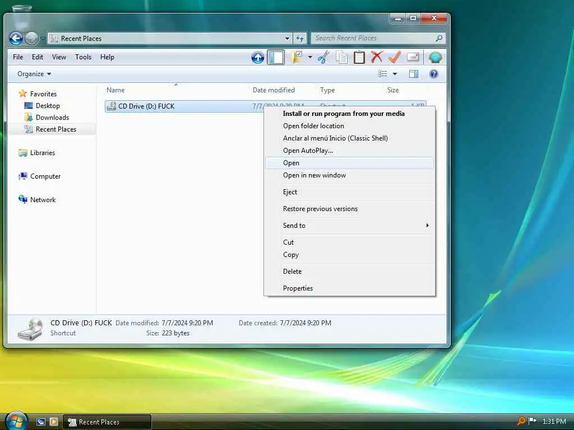Choose Eject from context menu
The image size is (574, 430).
click(x=350, y=192)
